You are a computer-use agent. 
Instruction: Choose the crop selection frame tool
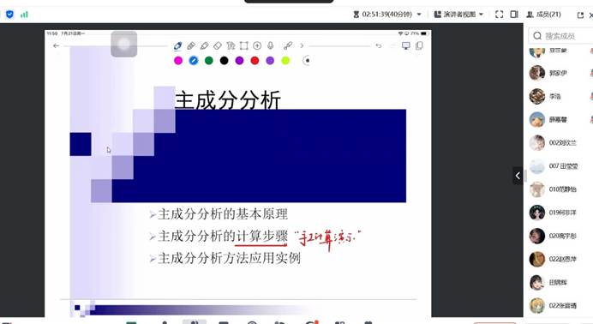pyautogui.click(x=244, y=45)
